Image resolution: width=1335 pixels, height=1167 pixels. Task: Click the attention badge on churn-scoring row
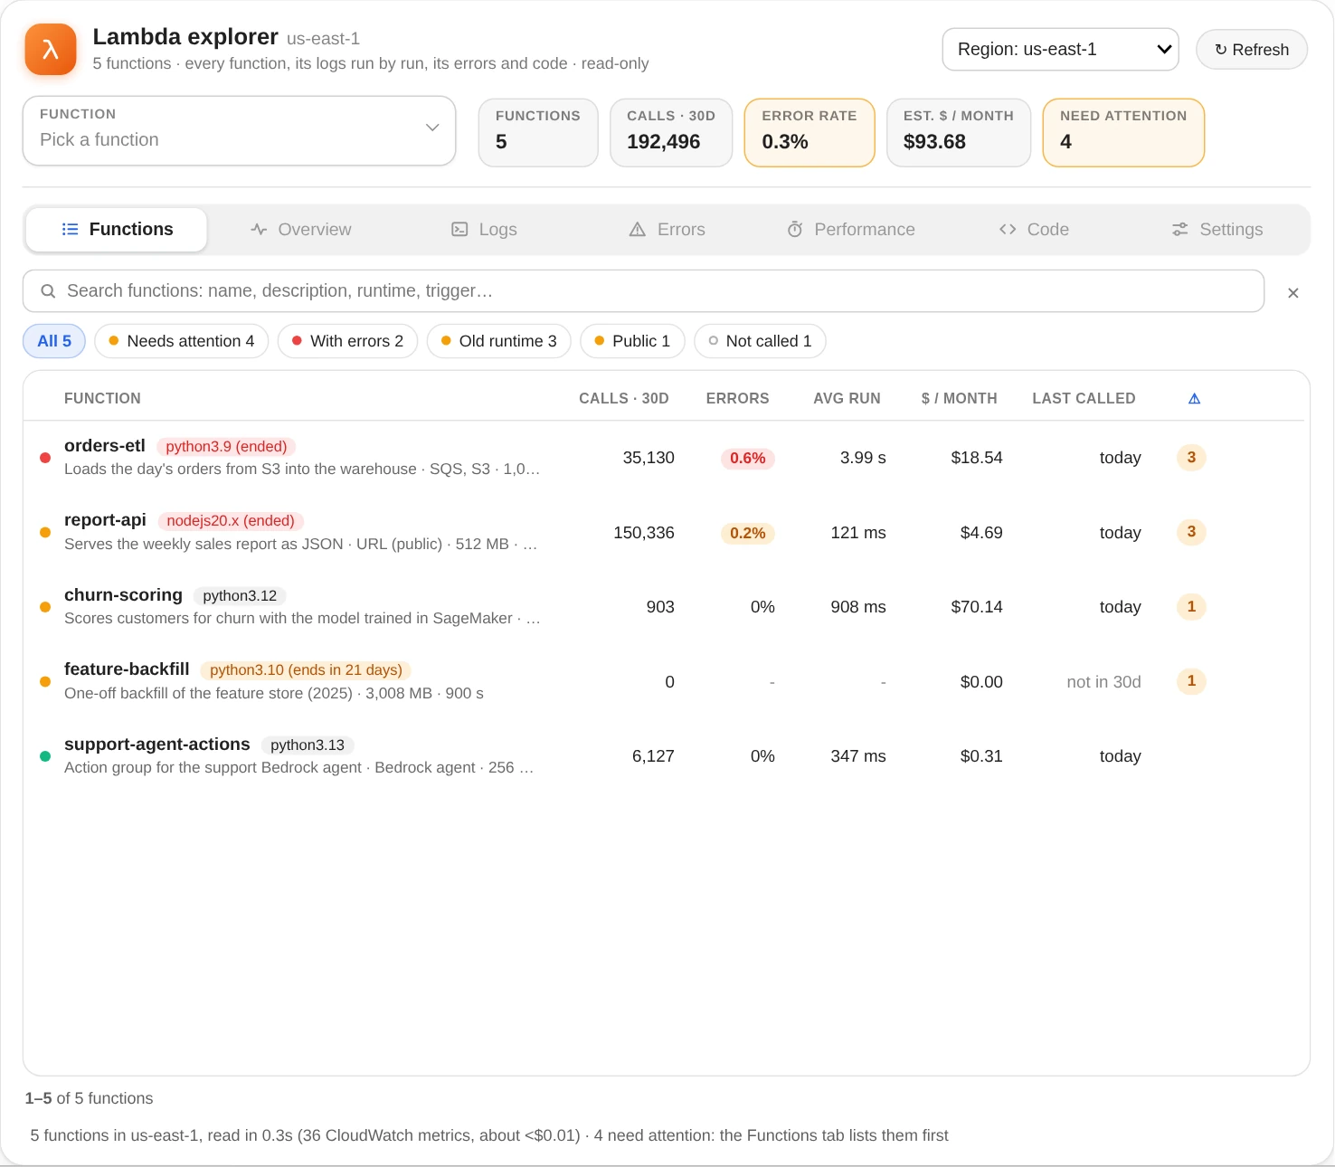(x=1191, y=607)
